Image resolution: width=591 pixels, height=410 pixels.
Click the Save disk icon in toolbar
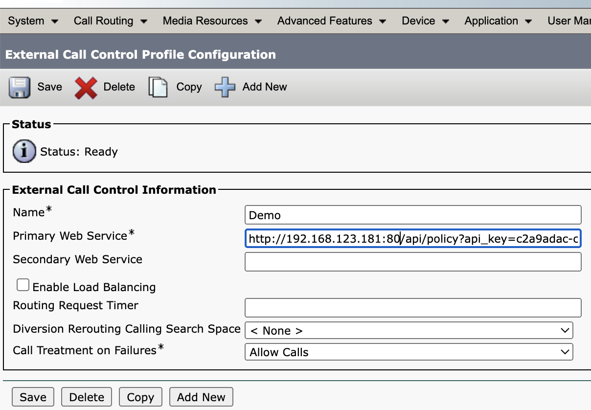click(20, 87)
